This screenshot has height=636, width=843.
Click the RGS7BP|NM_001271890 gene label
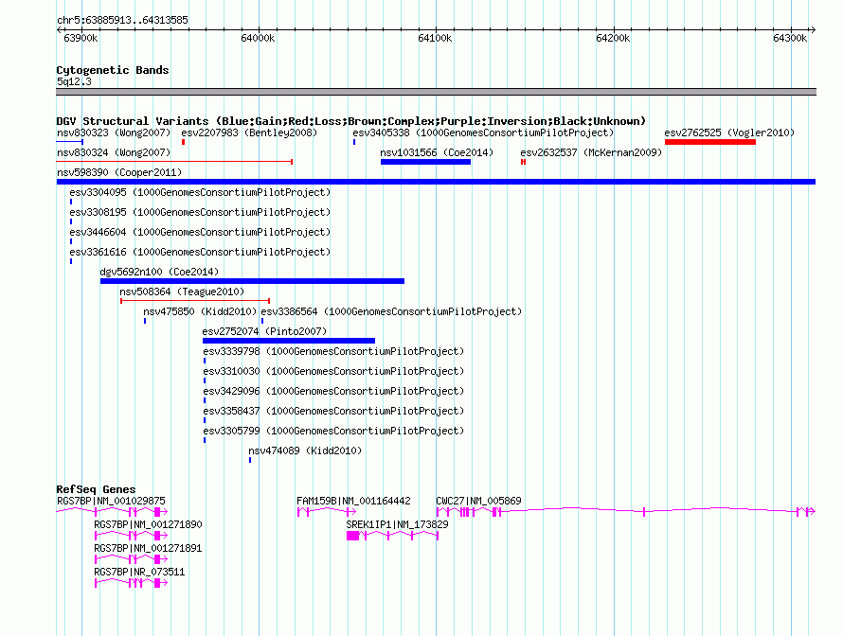(x=148, y=524)
